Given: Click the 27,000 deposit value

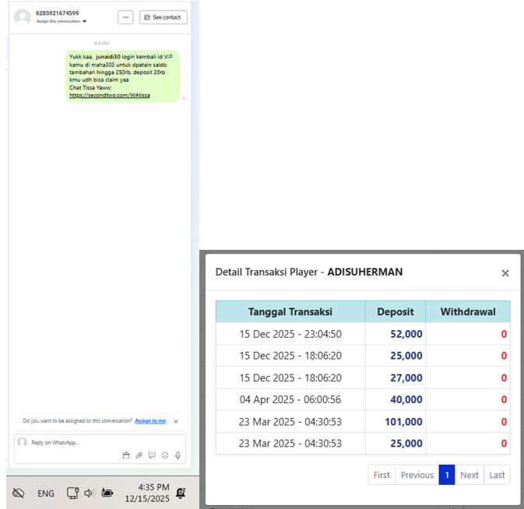Looking at the screenshot, I should pos(406,377).
